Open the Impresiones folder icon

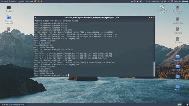177,67
